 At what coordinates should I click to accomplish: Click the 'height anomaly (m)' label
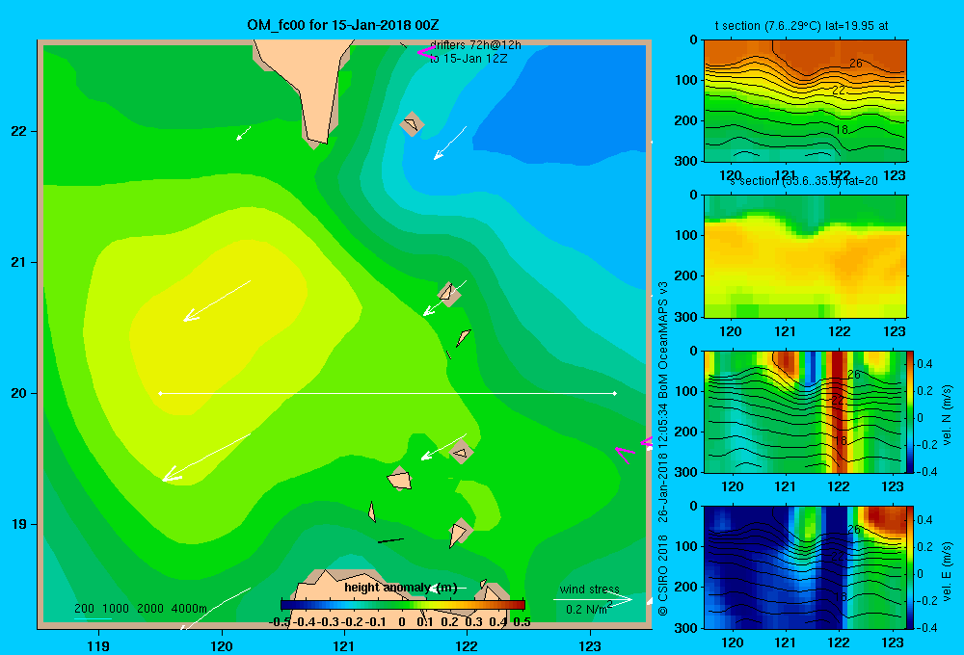coord(400,588)
